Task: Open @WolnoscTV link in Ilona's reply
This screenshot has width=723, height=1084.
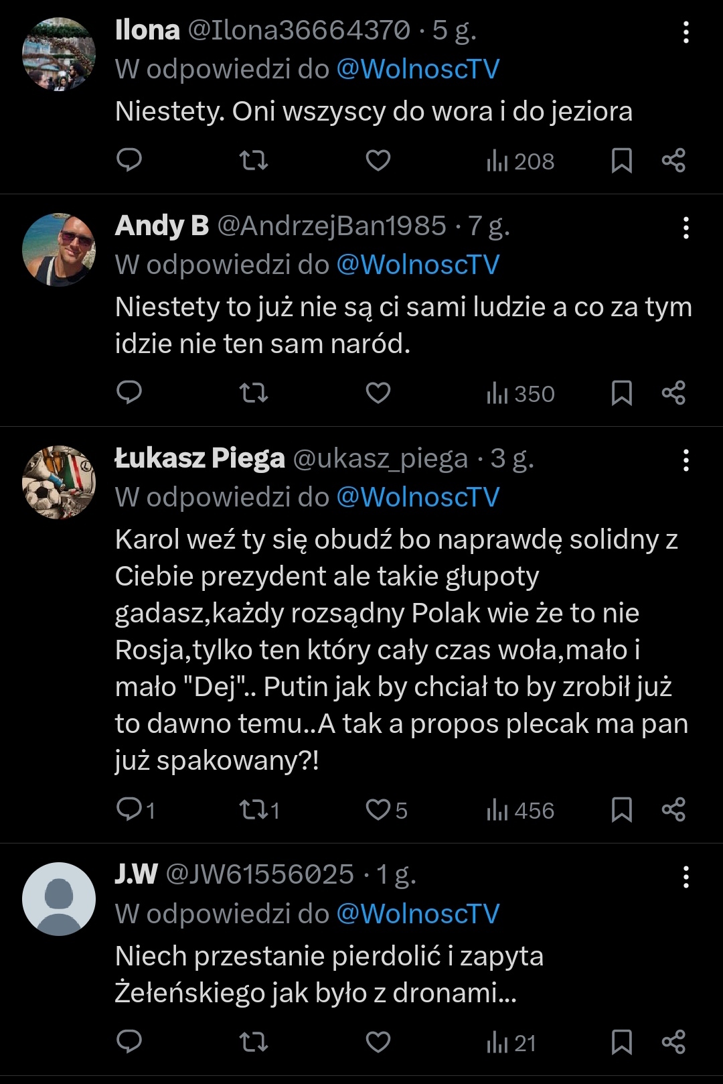Action: (x=418, y=69)
